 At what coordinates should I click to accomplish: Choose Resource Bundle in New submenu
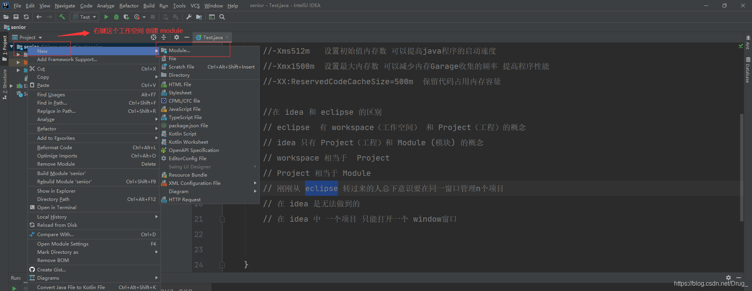click(209, 175)
